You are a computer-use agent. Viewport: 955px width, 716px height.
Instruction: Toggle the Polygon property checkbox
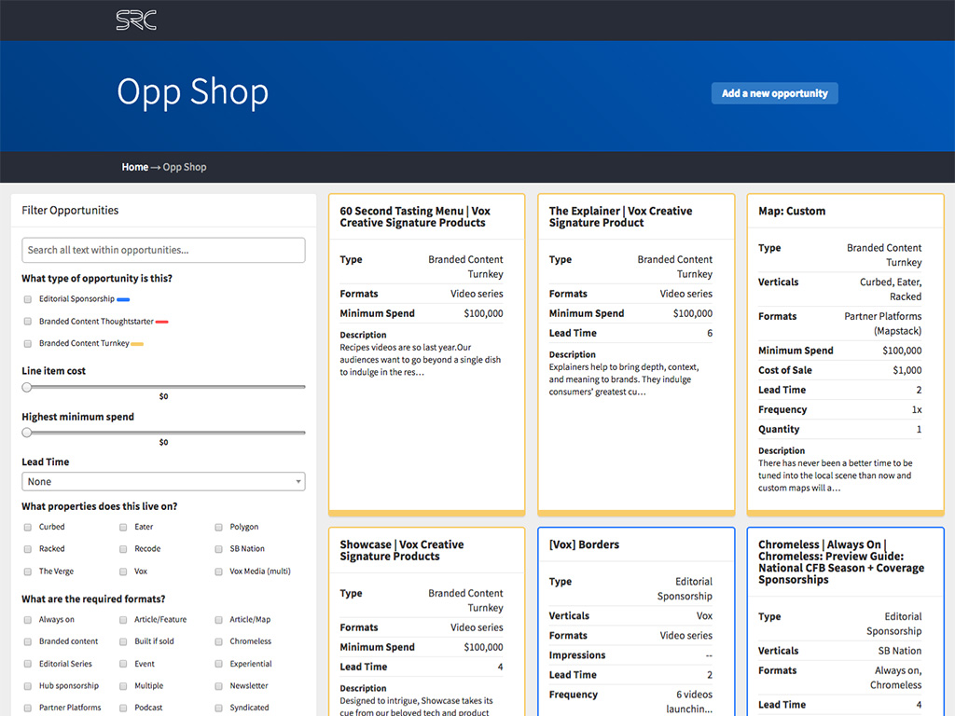coord(218,528)
